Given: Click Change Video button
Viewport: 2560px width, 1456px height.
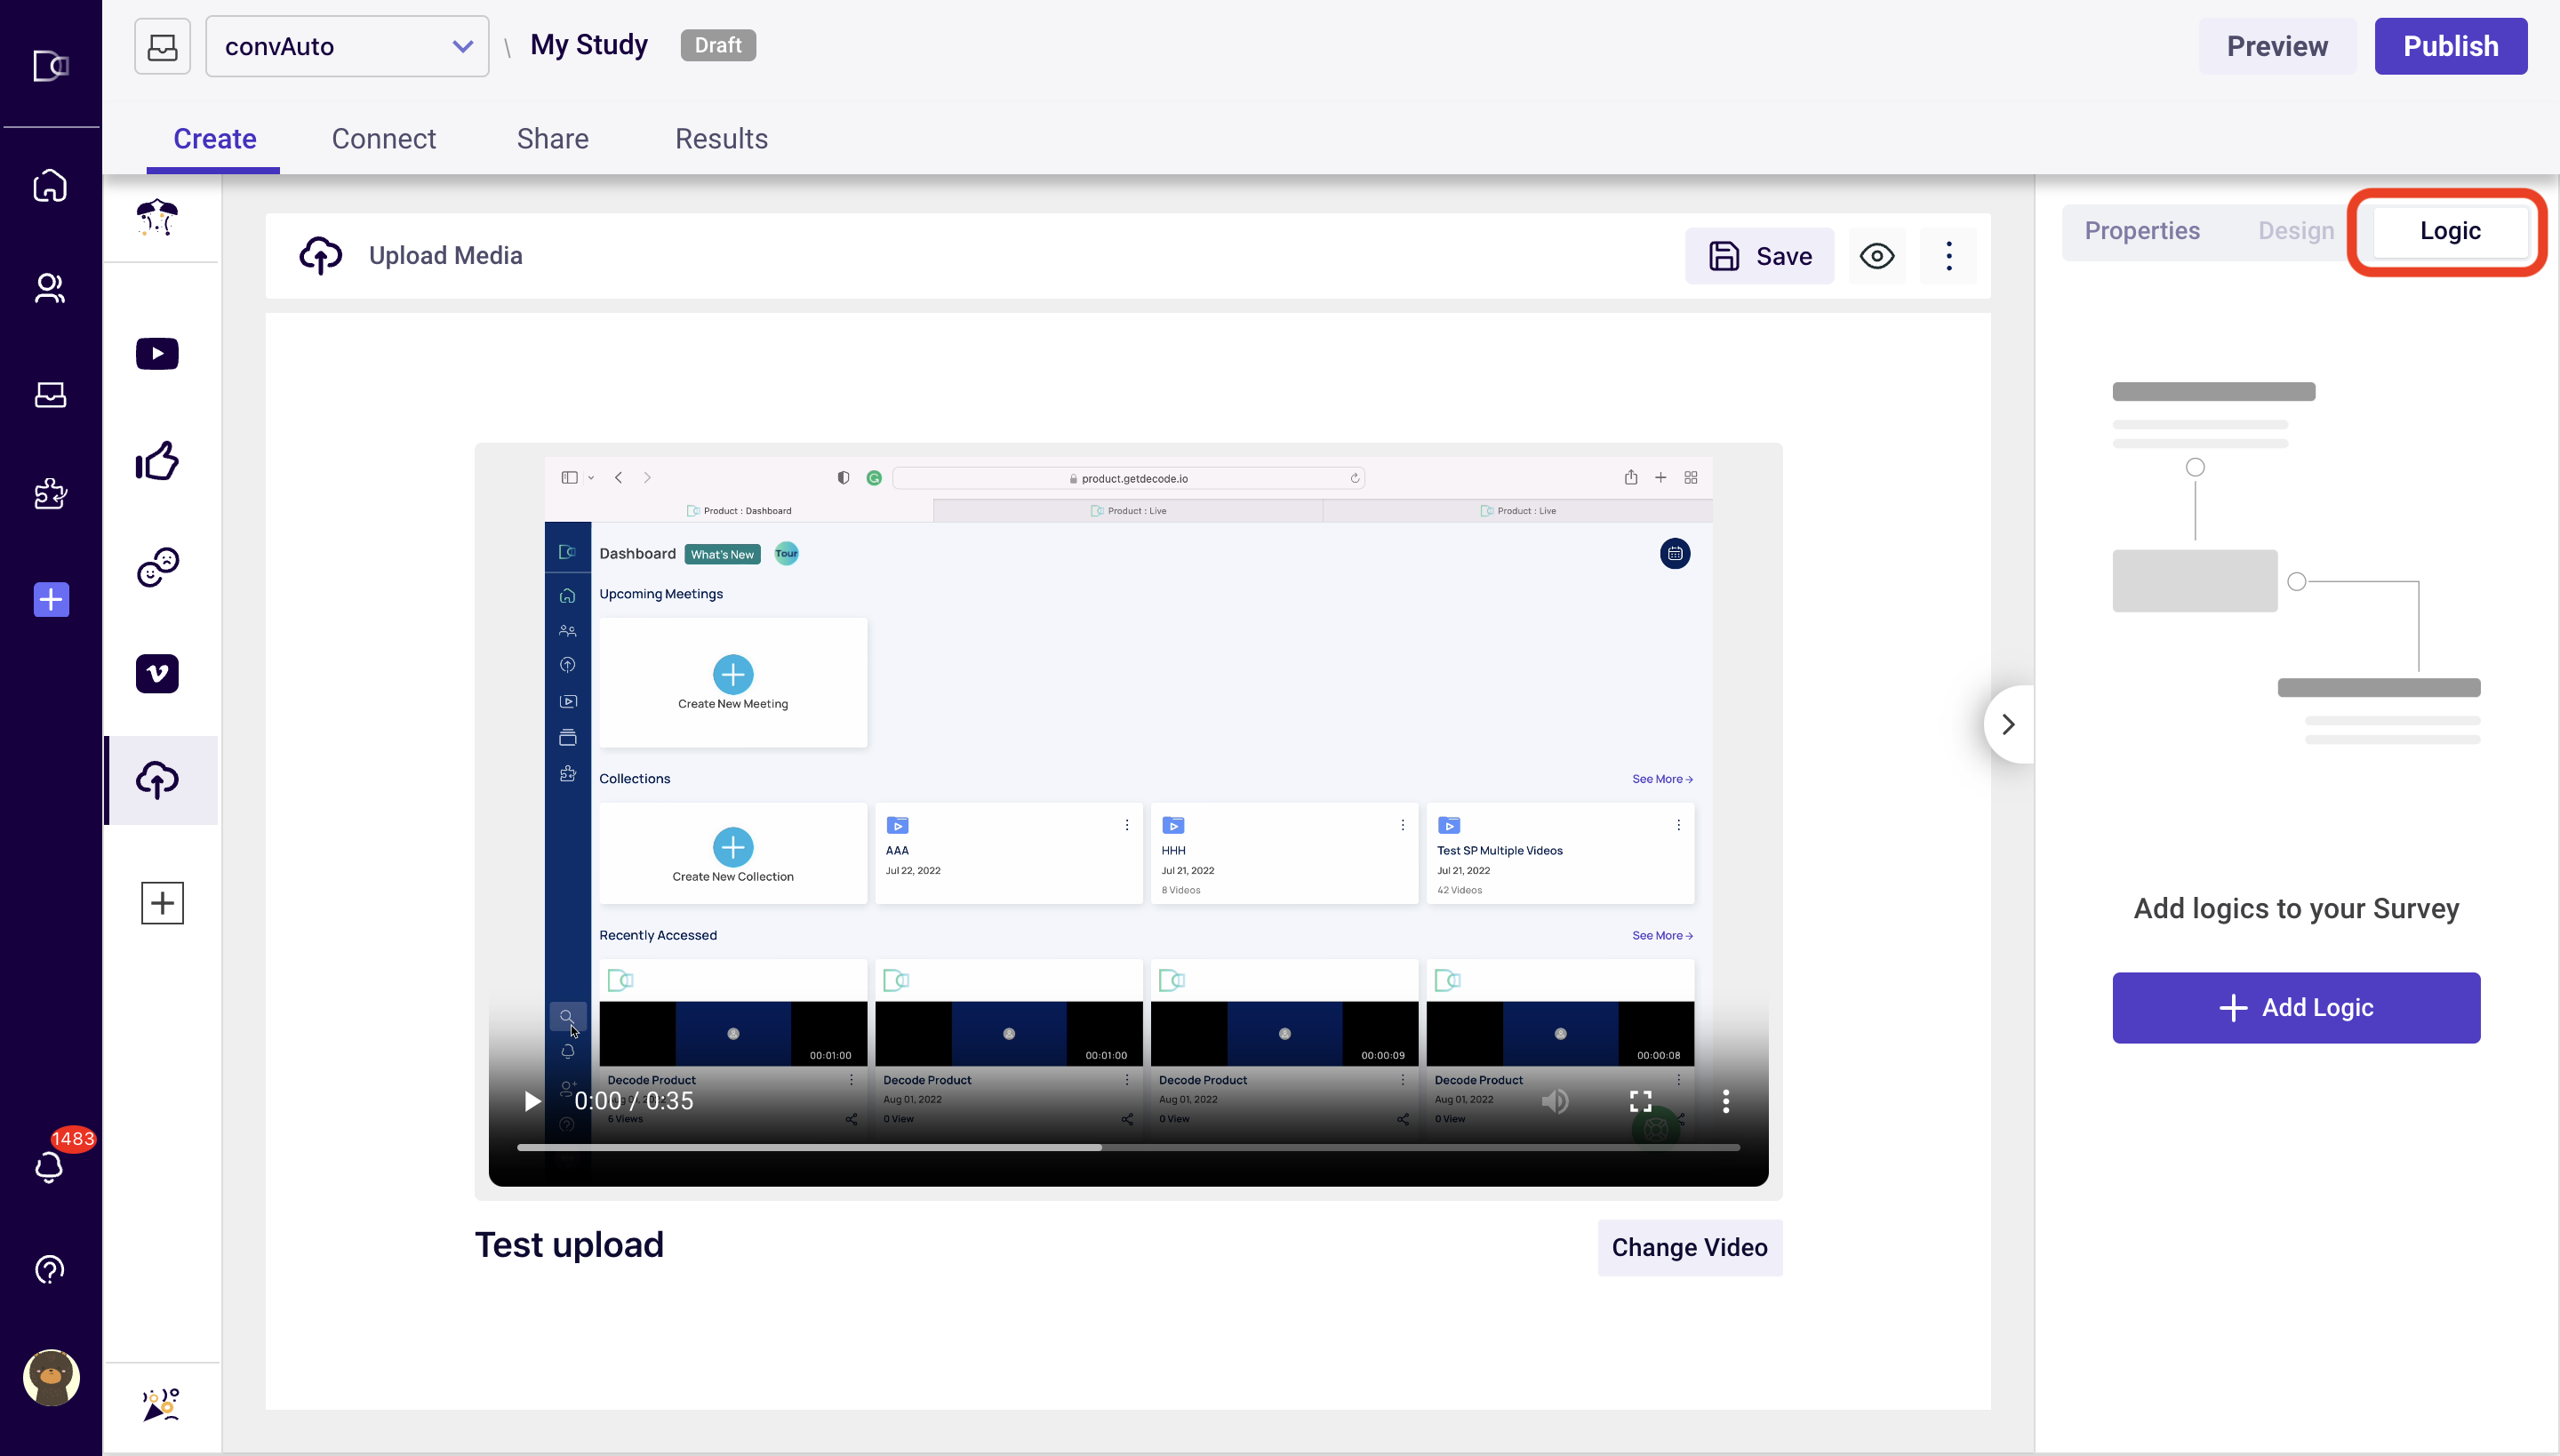Looking at the screenshot, I should pos(1689,1247).
